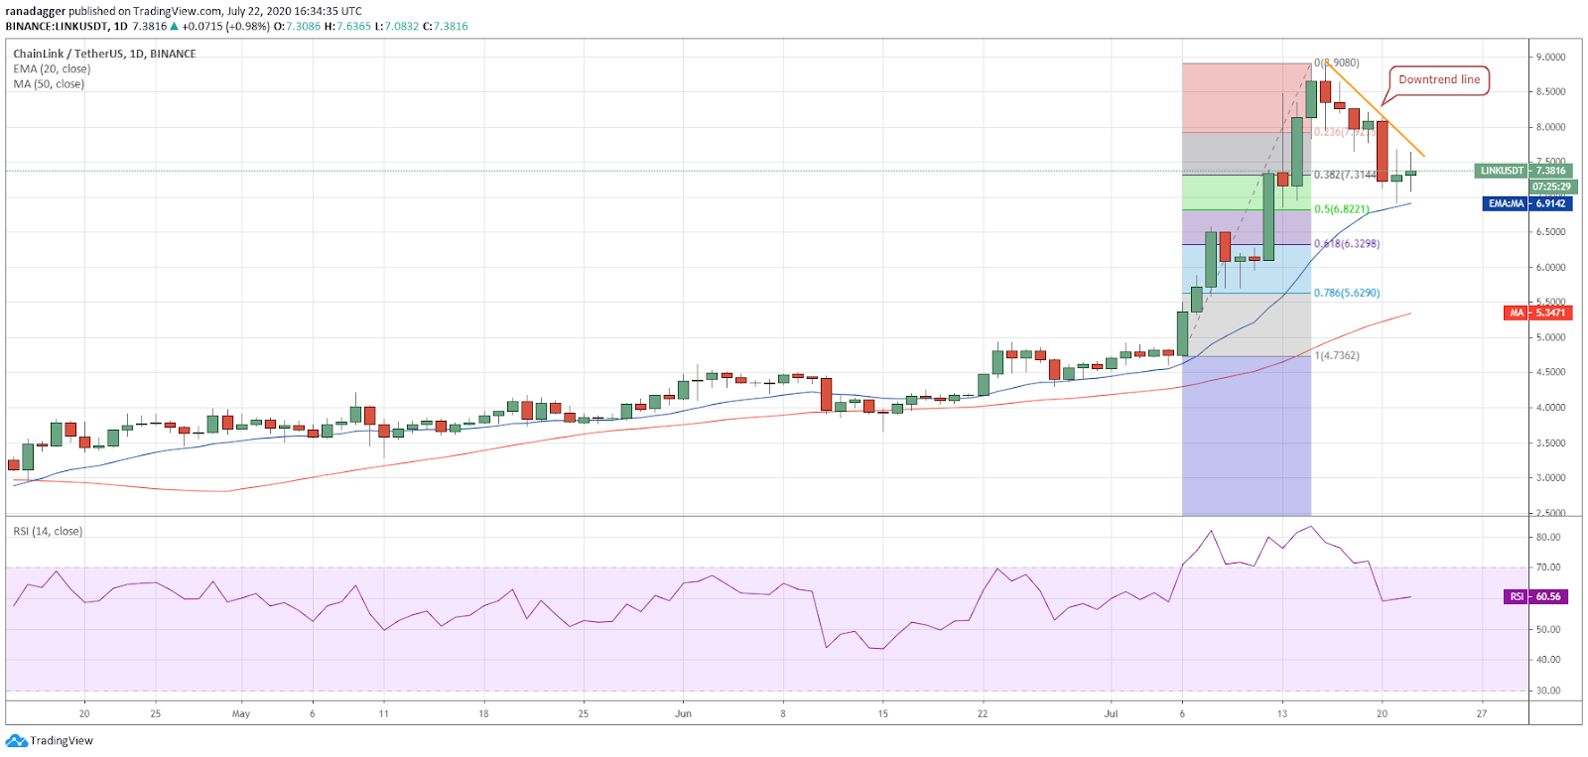Click 6.5000 on the price axis

click(1550, 232)
